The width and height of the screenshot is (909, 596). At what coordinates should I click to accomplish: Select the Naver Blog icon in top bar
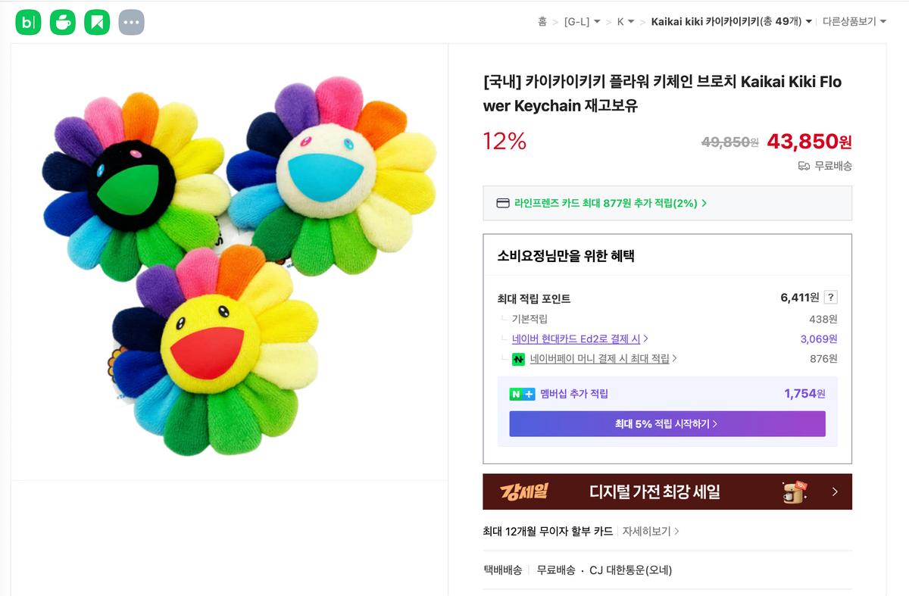point(97,21)
